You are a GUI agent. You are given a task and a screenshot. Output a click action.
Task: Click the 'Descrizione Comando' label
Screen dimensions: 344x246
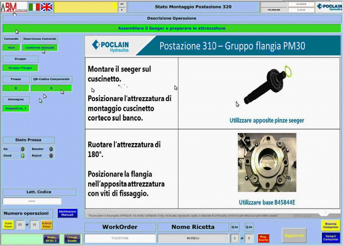tap(40, 39)
